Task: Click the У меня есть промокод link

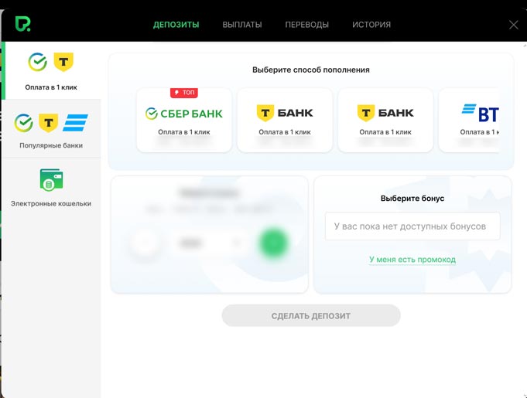Action: pyautogui.click(x=412, y=260)
